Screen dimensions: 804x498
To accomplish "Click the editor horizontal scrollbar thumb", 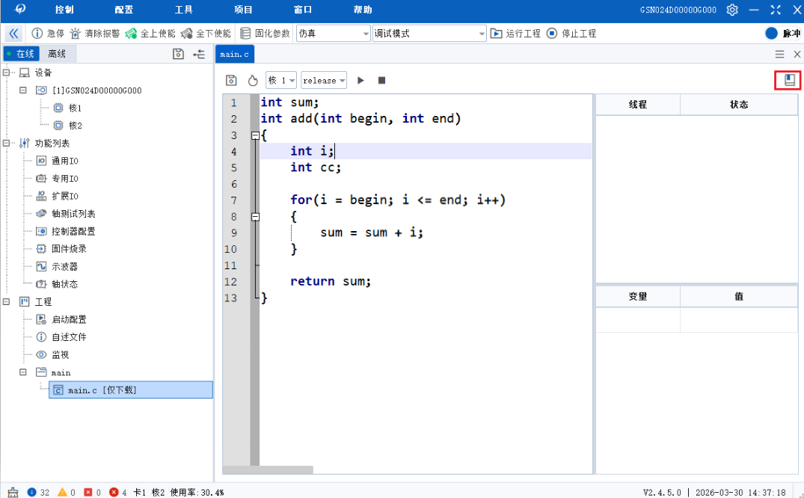I will (268, 470).
